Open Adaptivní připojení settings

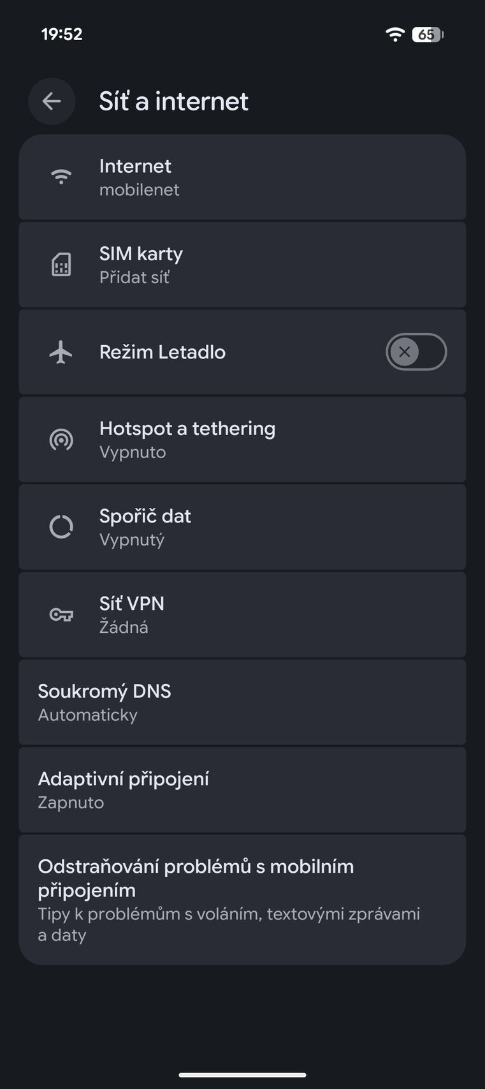242,790
